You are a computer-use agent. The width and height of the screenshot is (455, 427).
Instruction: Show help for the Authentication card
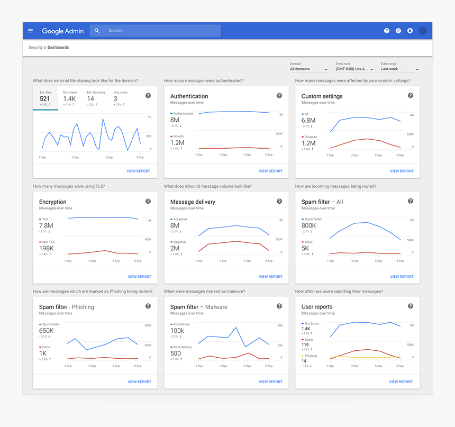(x=279, y=95)
